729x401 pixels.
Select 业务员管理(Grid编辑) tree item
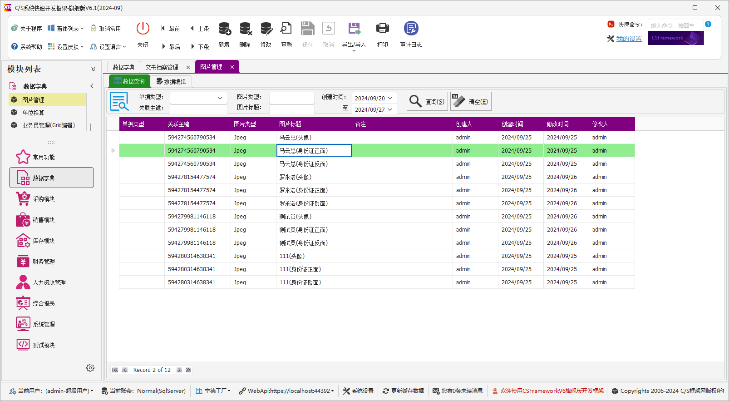[47, 125]
